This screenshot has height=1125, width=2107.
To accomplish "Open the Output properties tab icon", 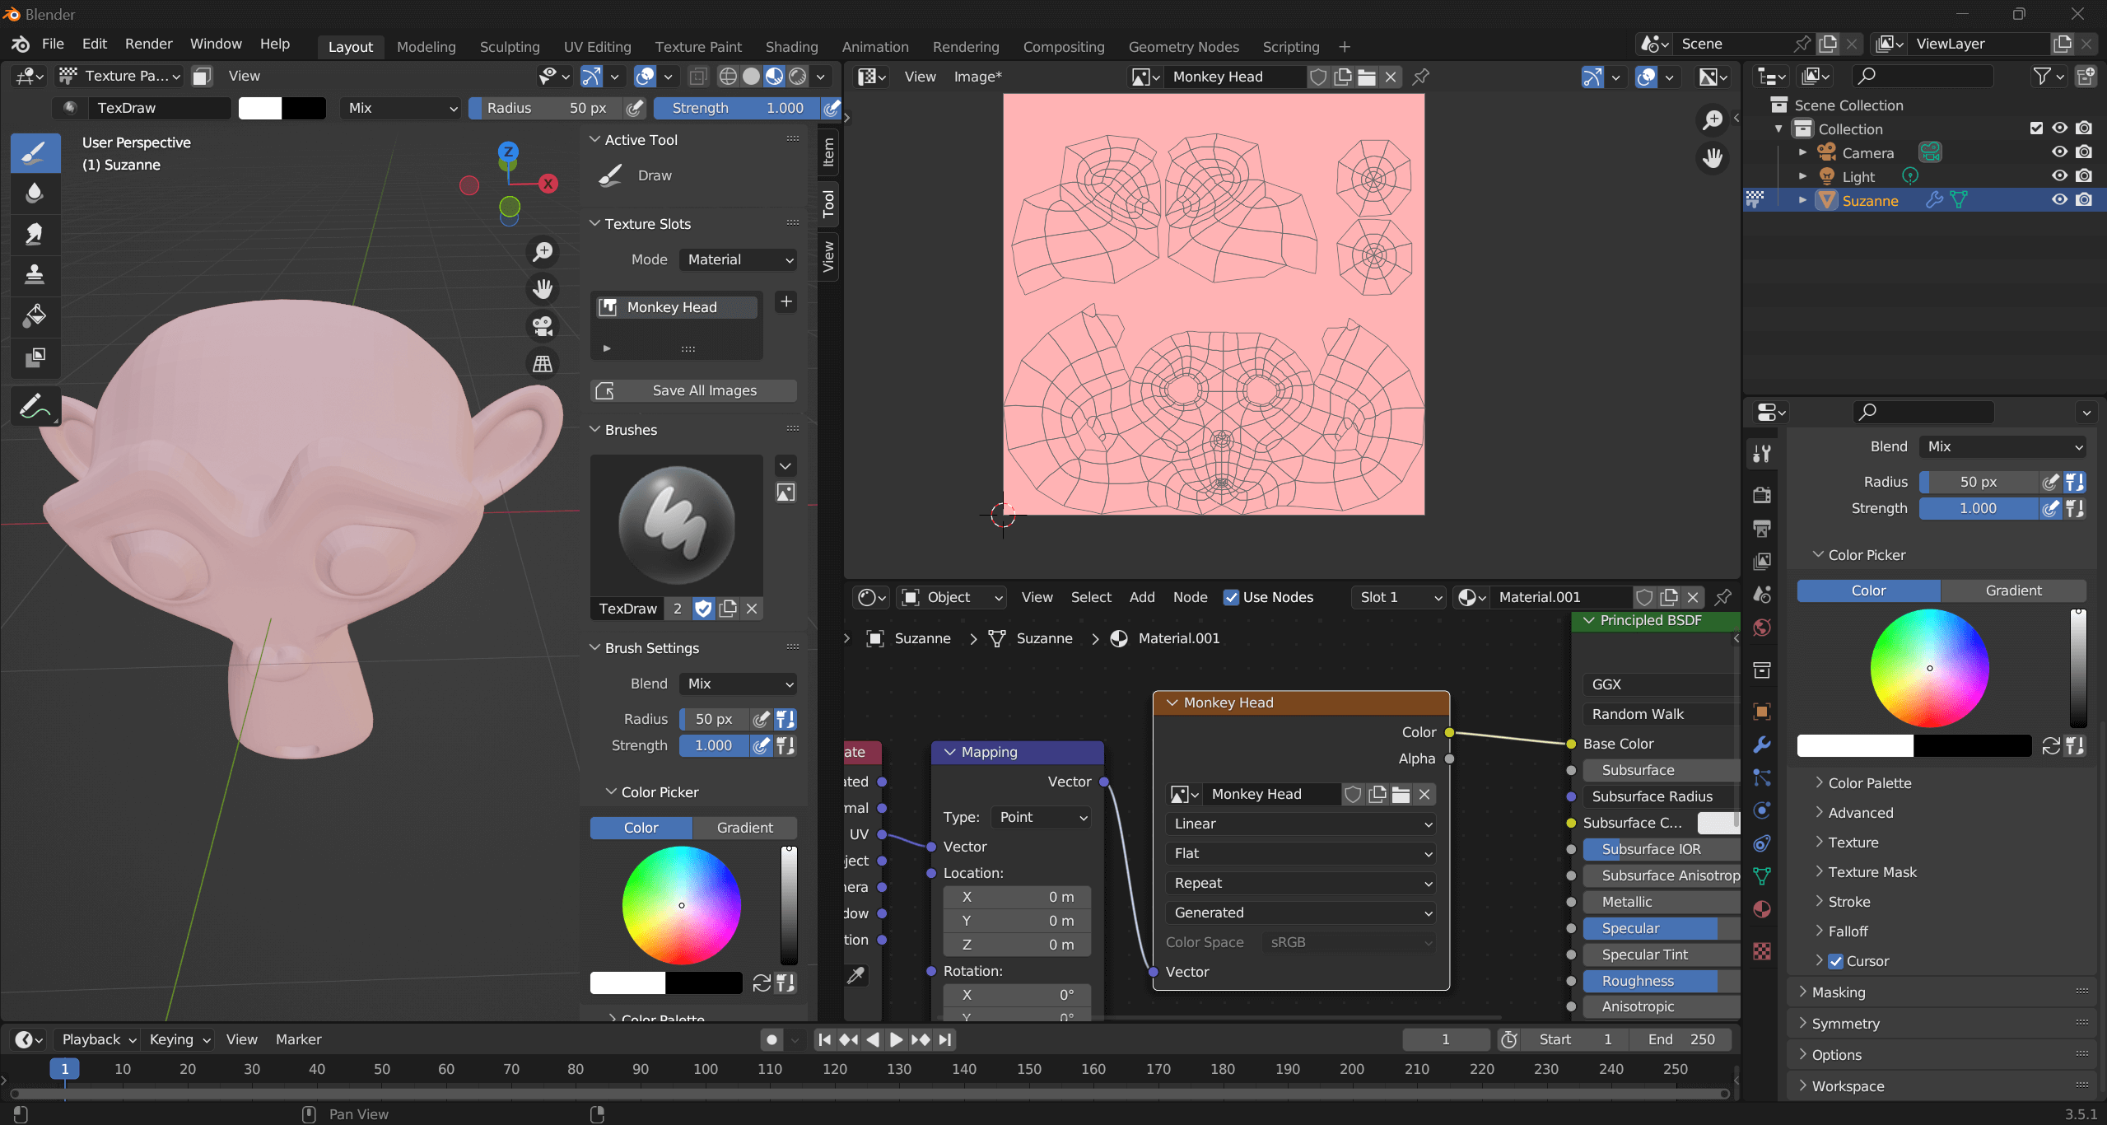I will [1762, 528].
